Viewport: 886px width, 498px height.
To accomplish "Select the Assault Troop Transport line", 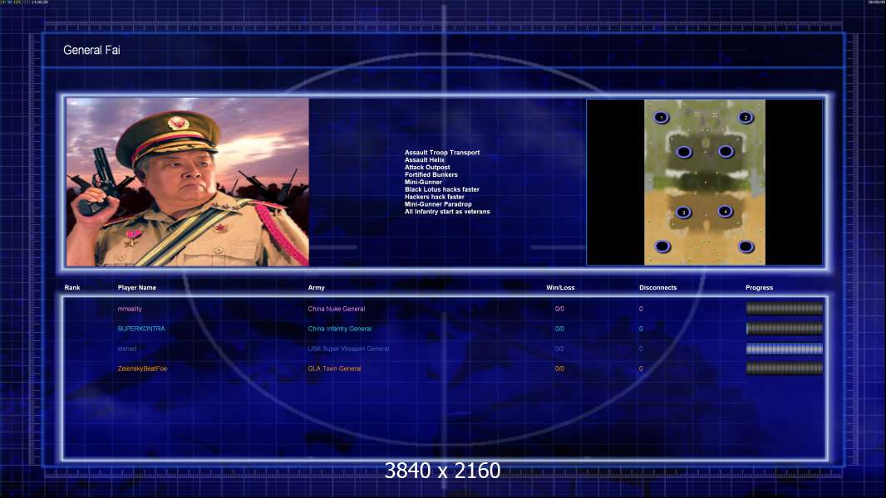I will [442, 152].
